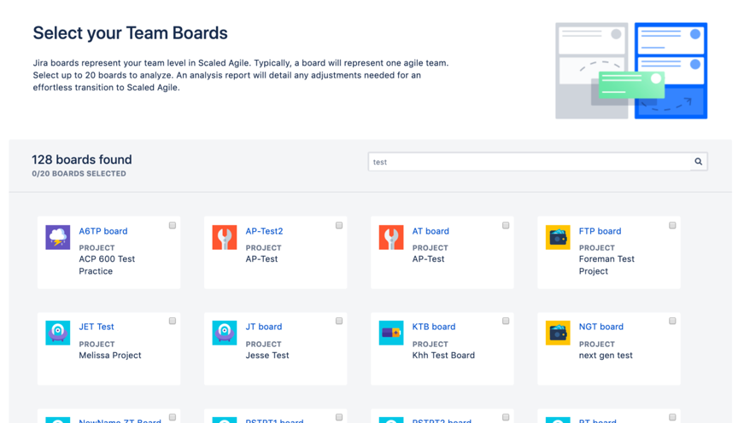This screenshot has height=423, width=744.
Task: Open the KTB board link
Action: tap(434, 327)
